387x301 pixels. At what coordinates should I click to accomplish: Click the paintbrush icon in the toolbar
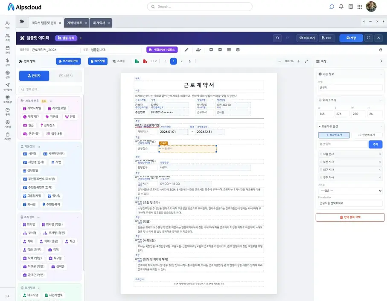pos(186,50)
